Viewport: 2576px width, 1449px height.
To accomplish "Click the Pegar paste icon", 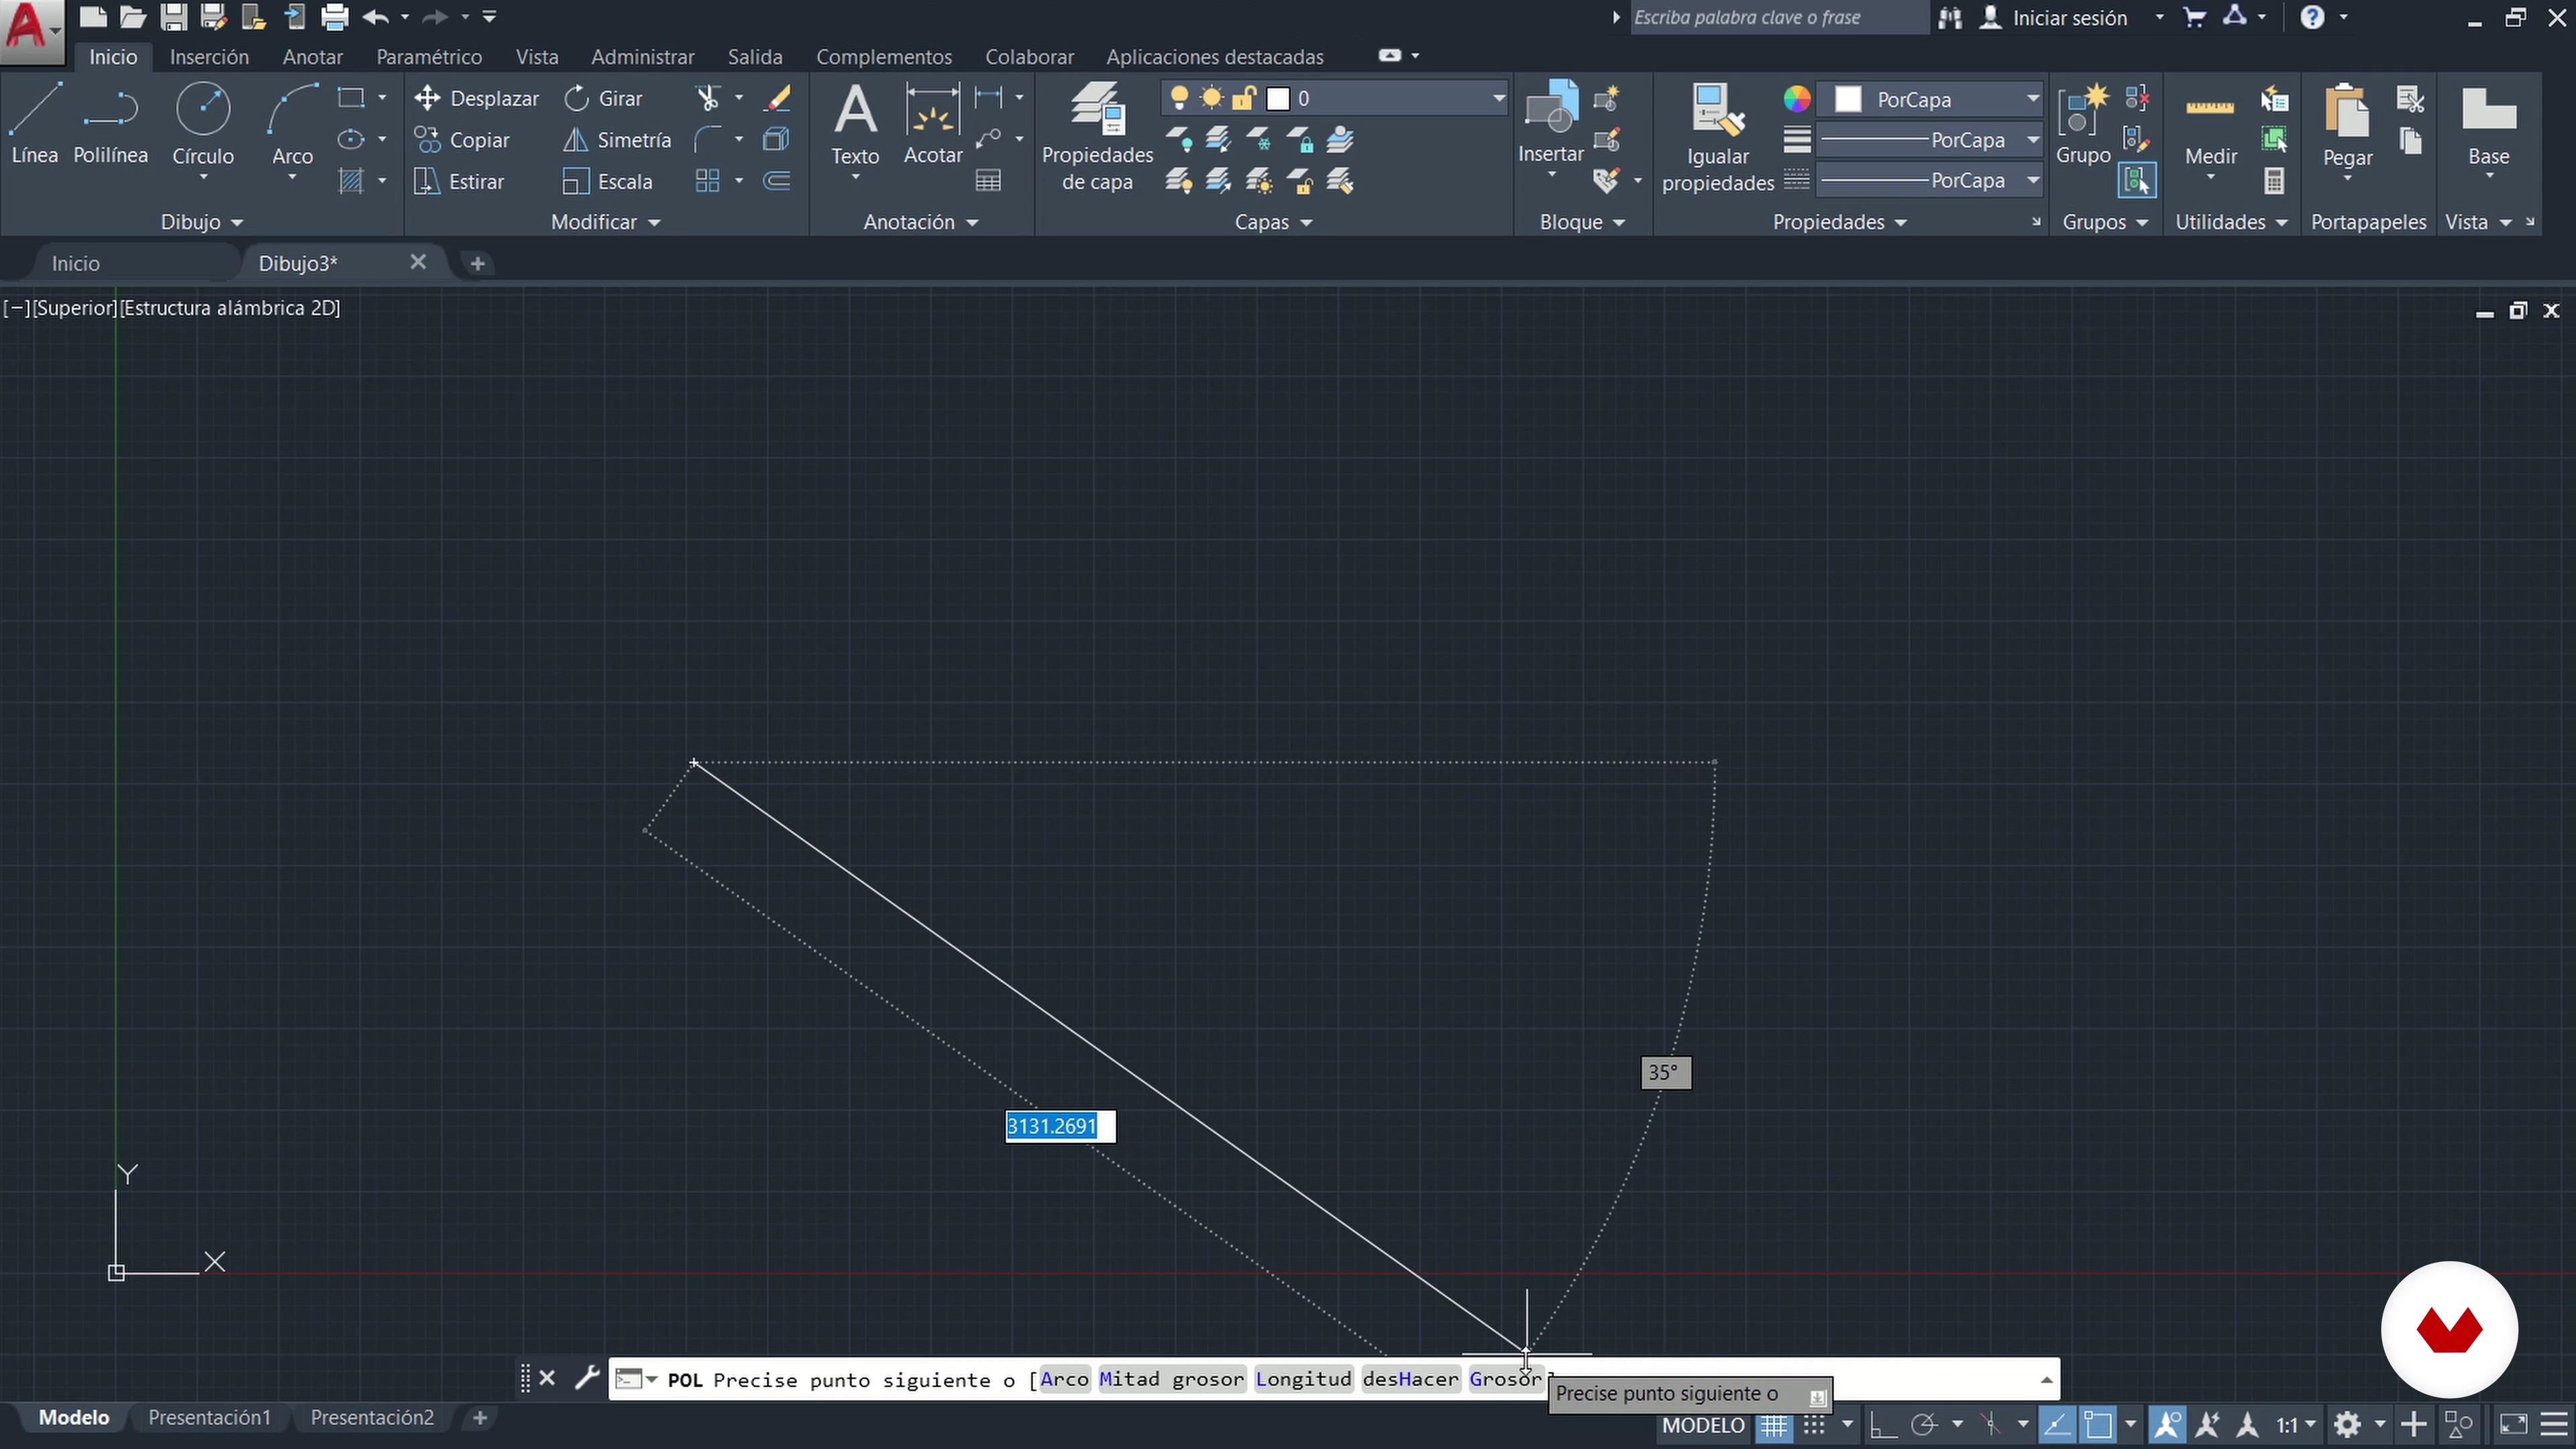I will (x=2347, y=110).
